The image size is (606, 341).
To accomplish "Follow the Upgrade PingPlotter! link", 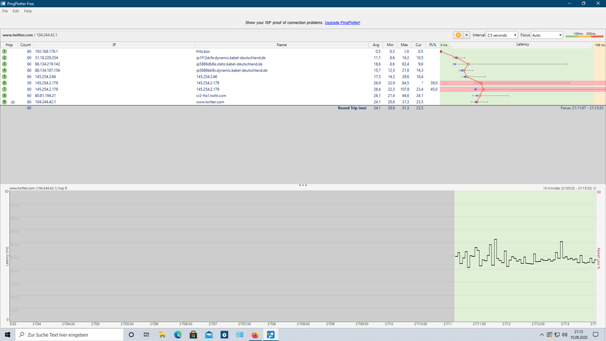I will [x=342, y=23].
